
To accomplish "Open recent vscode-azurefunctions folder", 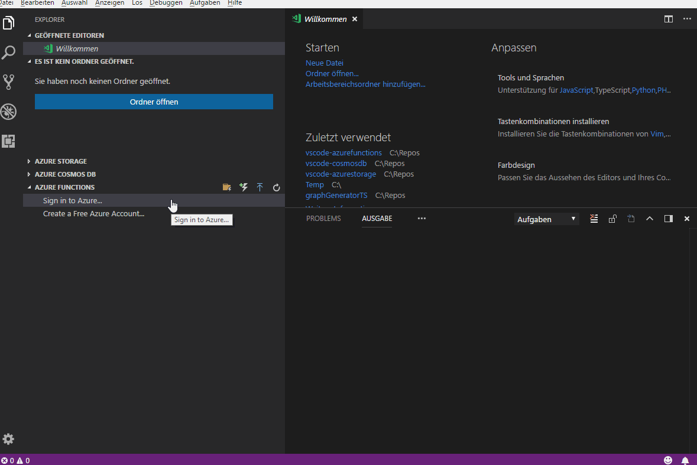I will pos(343,153).
